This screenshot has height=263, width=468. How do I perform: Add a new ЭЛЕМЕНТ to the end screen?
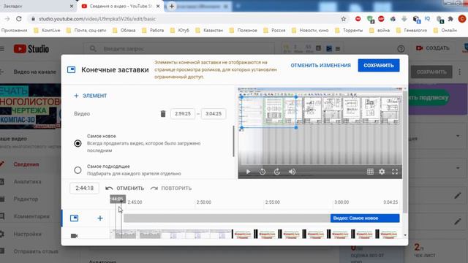click(x=90, y=96)
